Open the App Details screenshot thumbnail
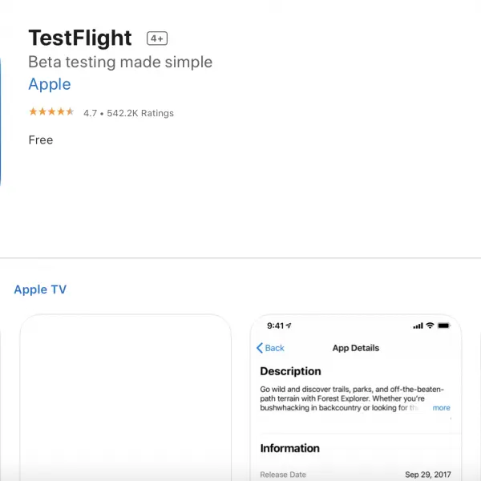Screen dimensions: 481x481 (x=356, y=398)
